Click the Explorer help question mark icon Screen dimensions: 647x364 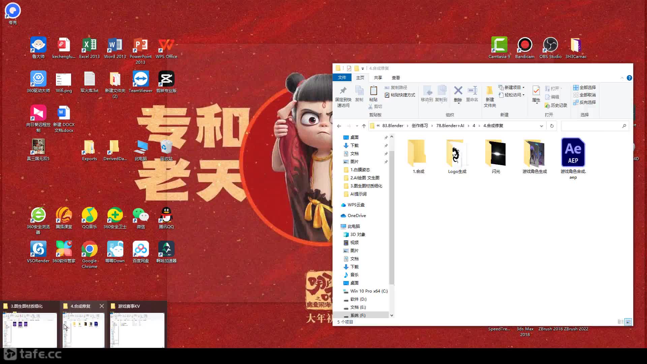(629, 78)
